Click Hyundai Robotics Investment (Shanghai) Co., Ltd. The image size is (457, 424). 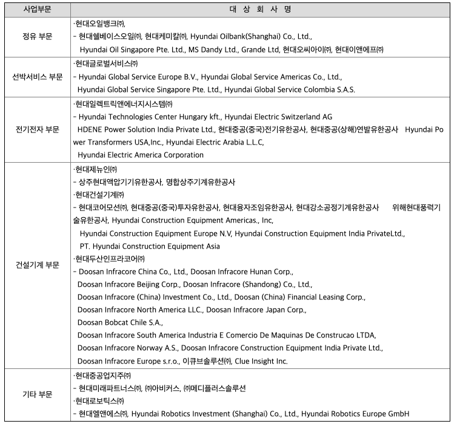click(214, 414)
